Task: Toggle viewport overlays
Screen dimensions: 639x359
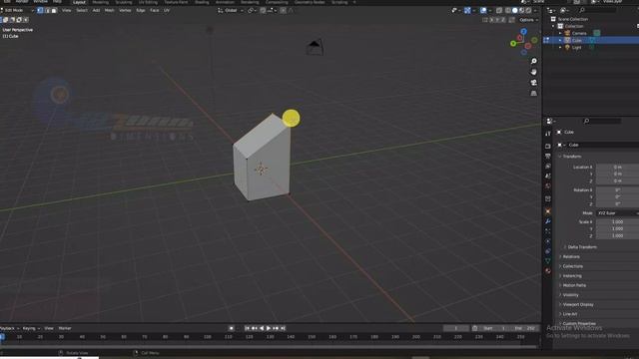Action: [x=483, y=11]
